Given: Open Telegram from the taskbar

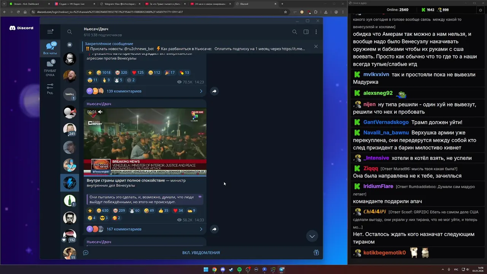Looking at the screenshot, I should 282,269.
